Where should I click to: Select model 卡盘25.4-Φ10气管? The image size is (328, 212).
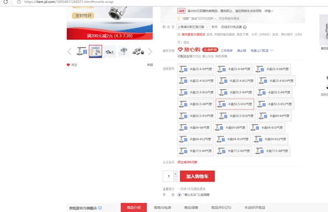[197, 81]
